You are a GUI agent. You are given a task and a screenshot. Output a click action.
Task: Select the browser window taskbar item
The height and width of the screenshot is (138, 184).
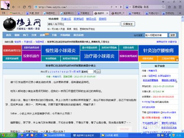click(x=85, y=135)
